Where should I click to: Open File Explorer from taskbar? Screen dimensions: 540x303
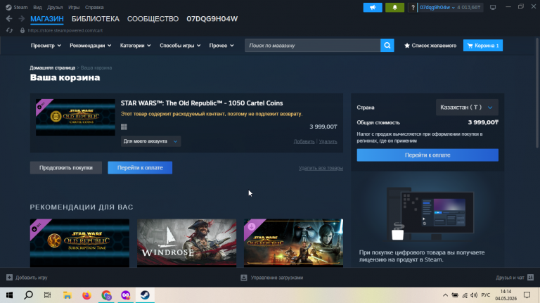tap(67, 295)
